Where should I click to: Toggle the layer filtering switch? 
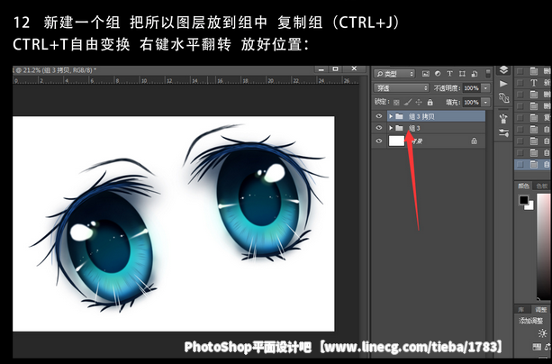(x=487, y=74)
